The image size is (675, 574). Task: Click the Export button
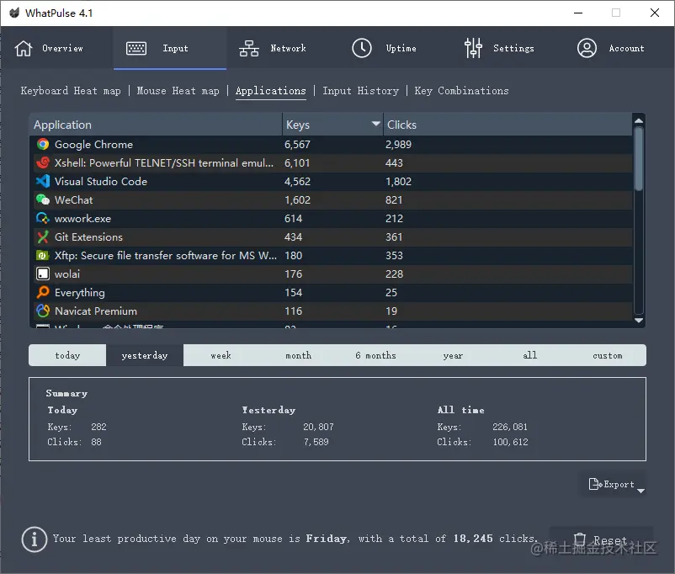coord(611,485)
